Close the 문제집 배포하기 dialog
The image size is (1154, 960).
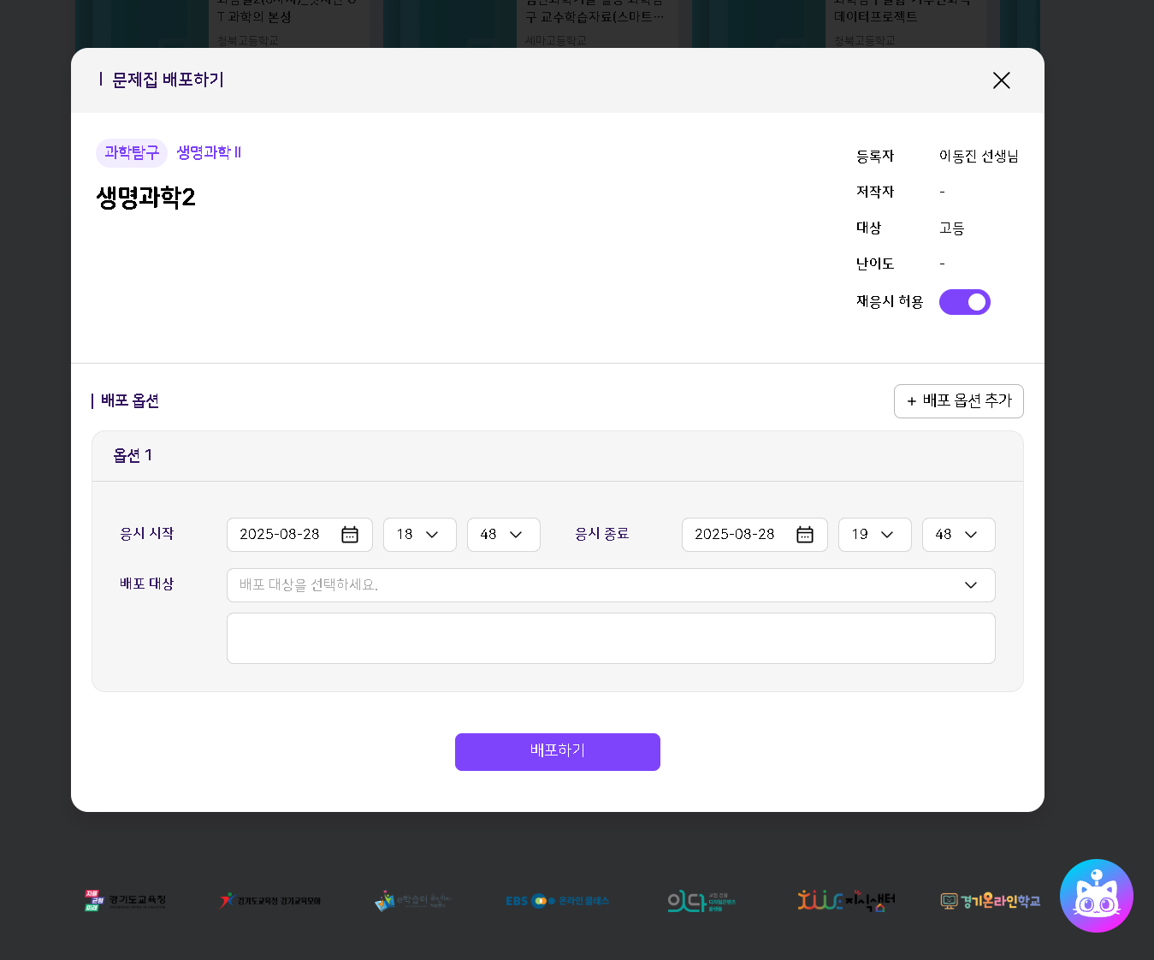pyautogui.click(x=1001, y=80)
